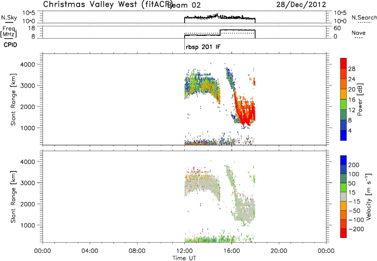Image resolution: width=377 pixels, height=261 pixels.
Task: Click the red bottom of velocity color bar
Action: coord(344,233)
